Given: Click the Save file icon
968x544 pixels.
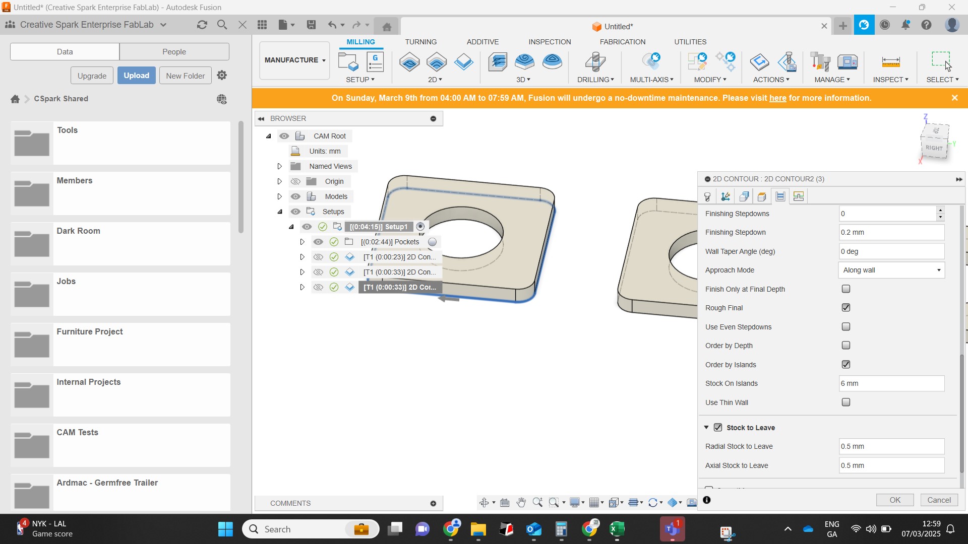Looking at the screenshot, I should 312,25.
